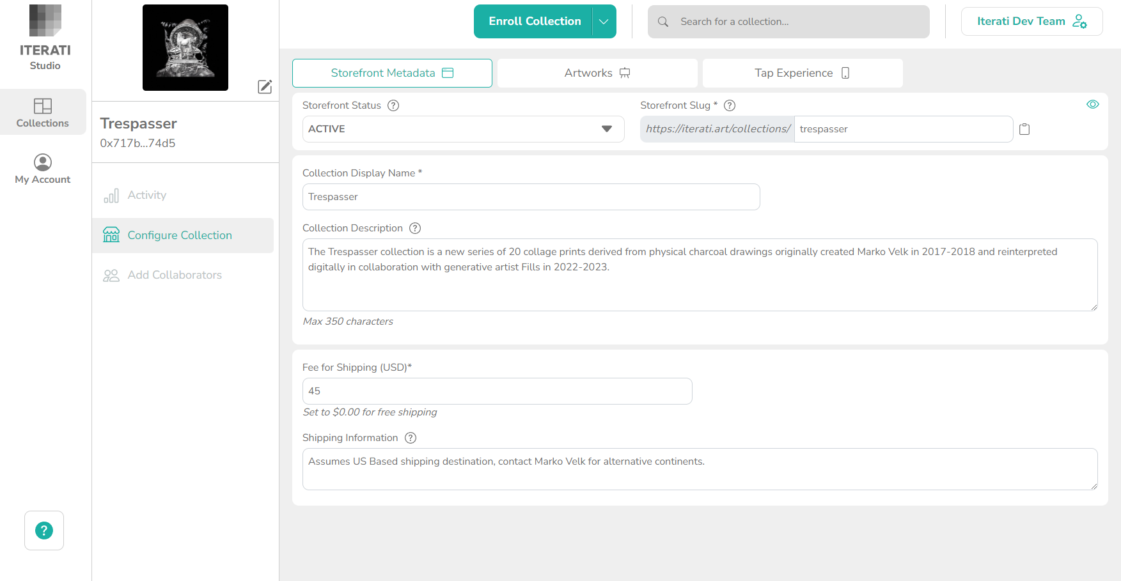Viewport: 1121px width, 581px height.
Task: Click Storefront Slug help tooltip icon
Action: click(x=730, y=105)
